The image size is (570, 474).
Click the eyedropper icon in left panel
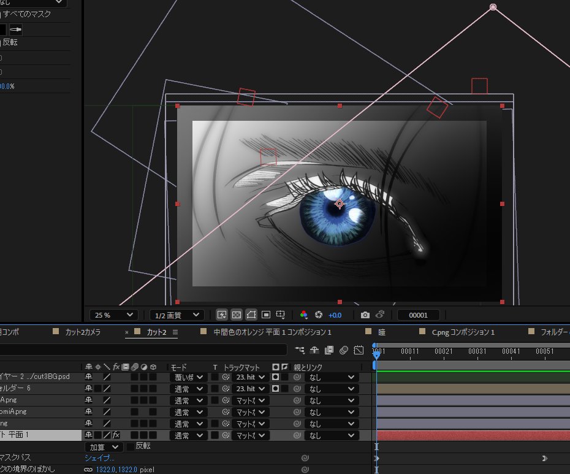[15, 29]
